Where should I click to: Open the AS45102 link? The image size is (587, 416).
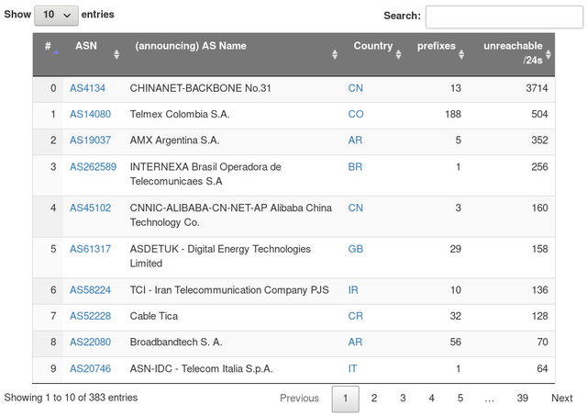click(90, 208)
